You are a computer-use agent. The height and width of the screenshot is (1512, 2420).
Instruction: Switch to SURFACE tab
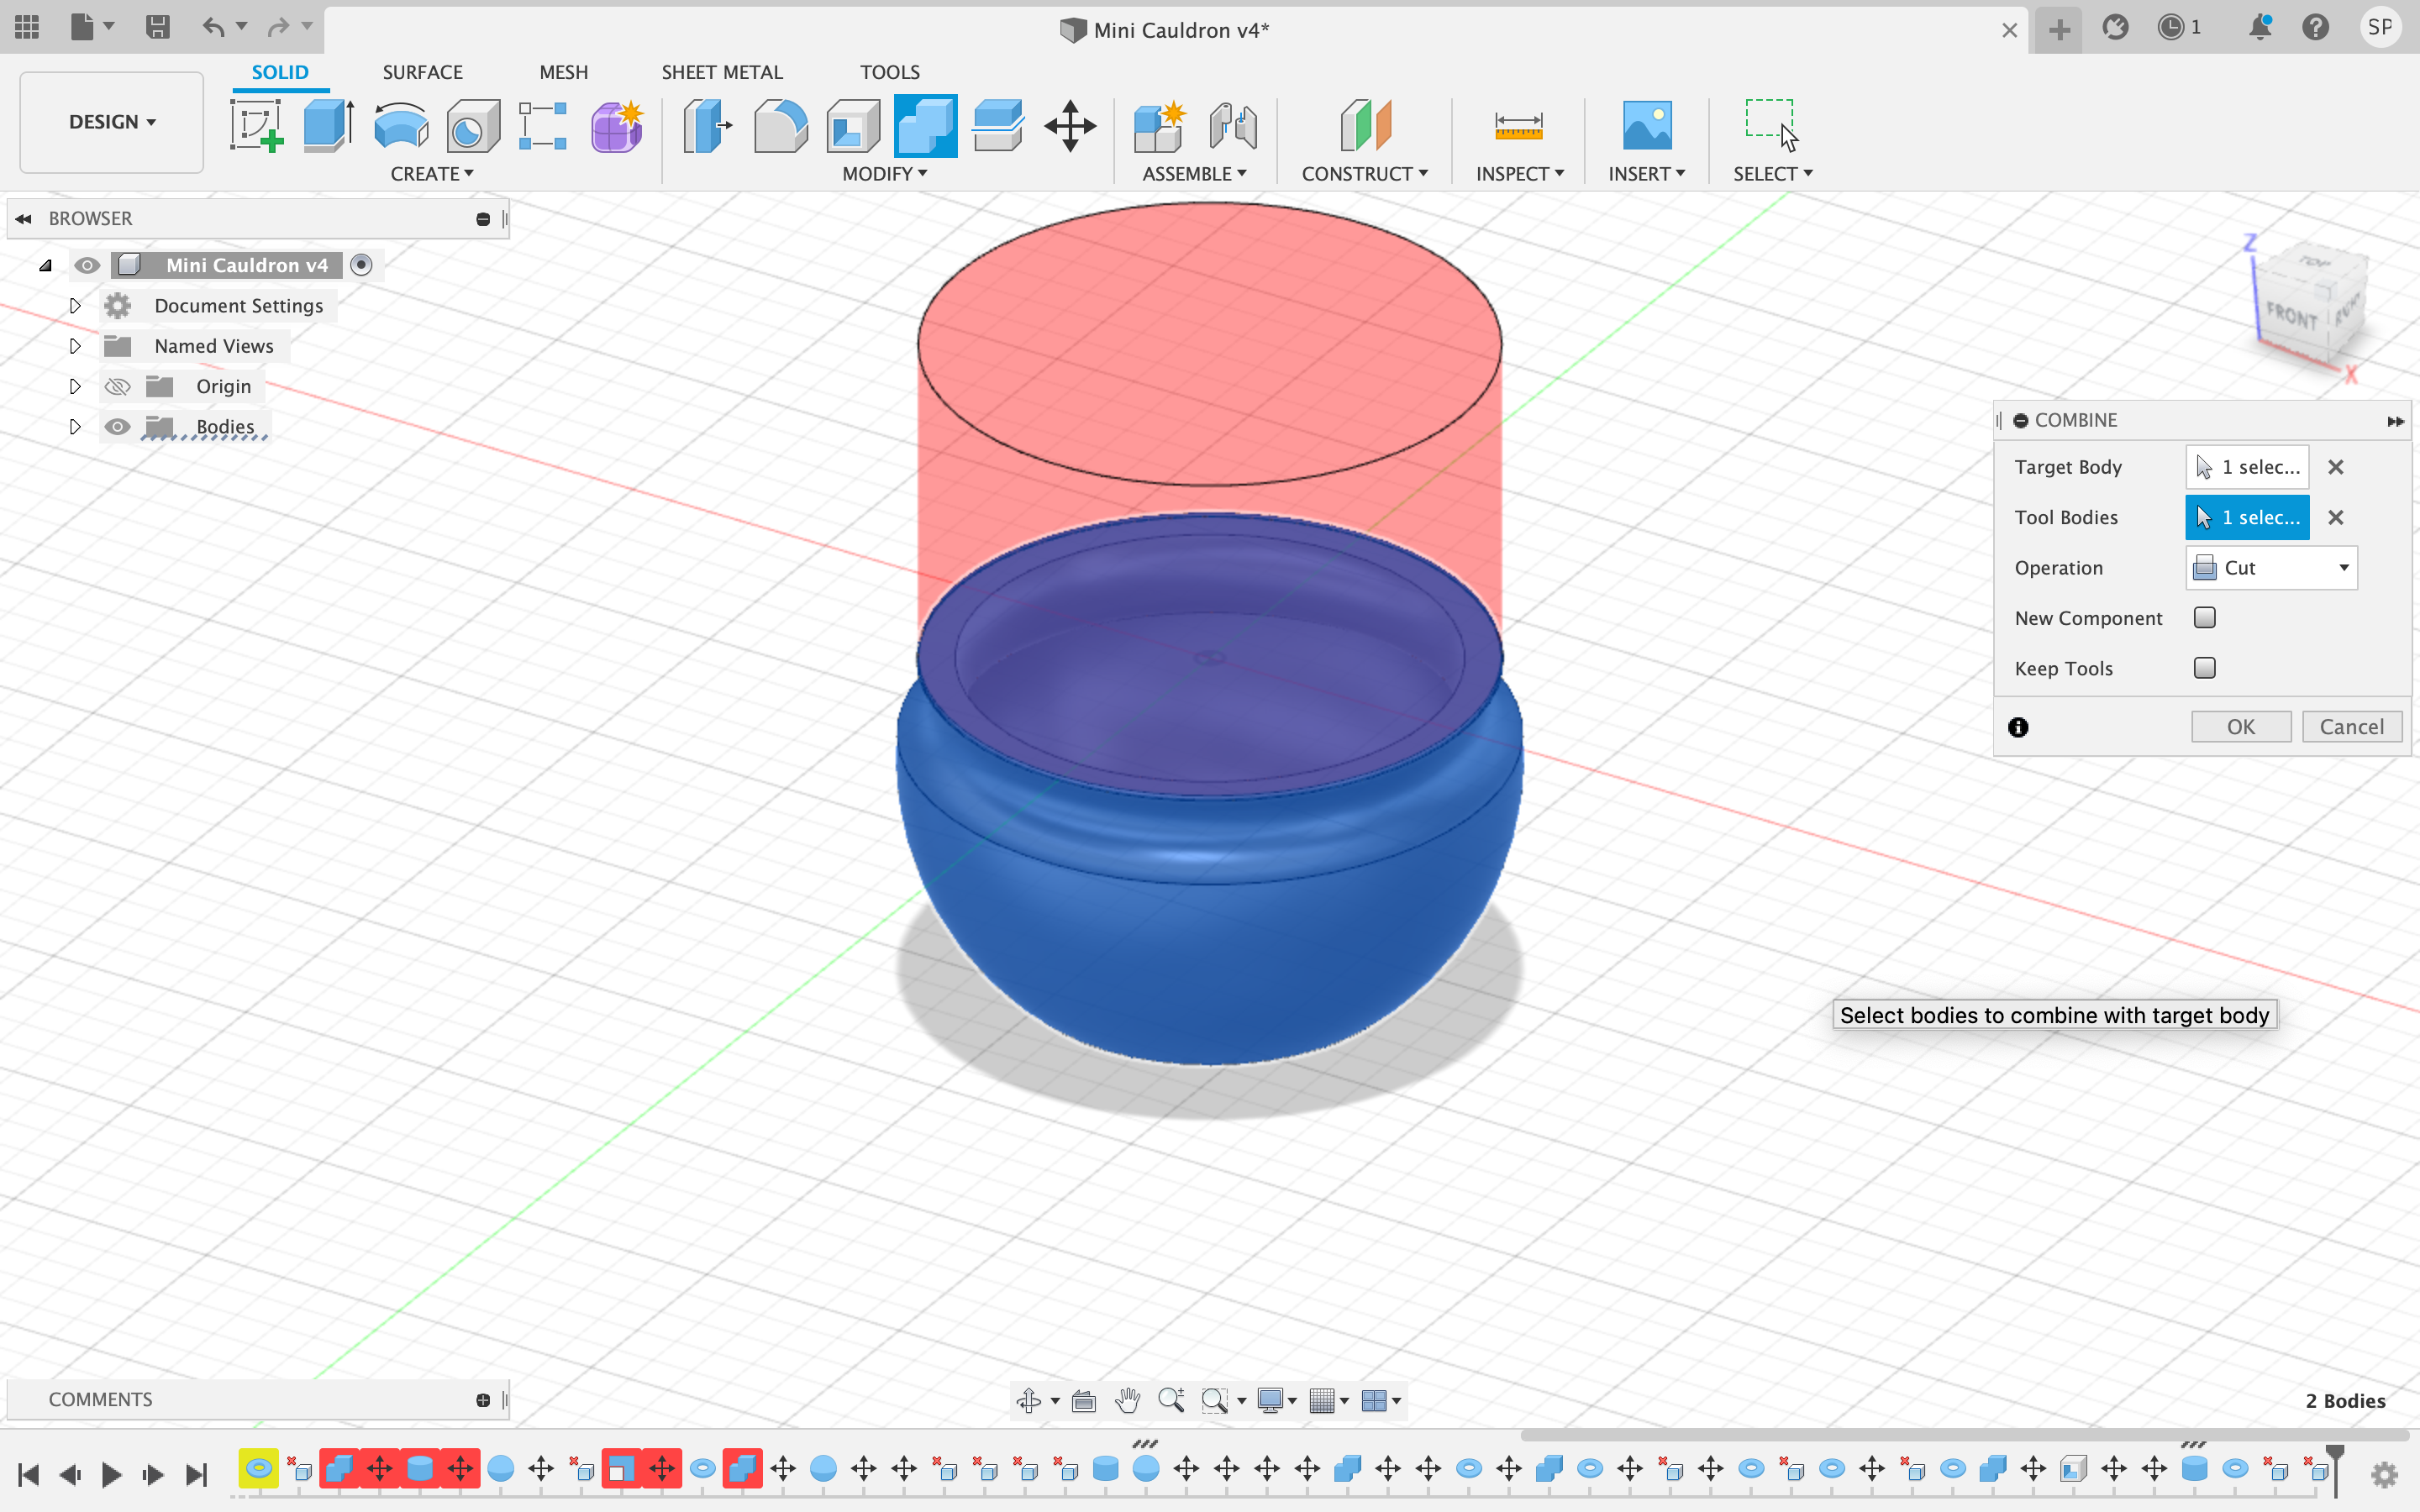(x=423, y=71)
